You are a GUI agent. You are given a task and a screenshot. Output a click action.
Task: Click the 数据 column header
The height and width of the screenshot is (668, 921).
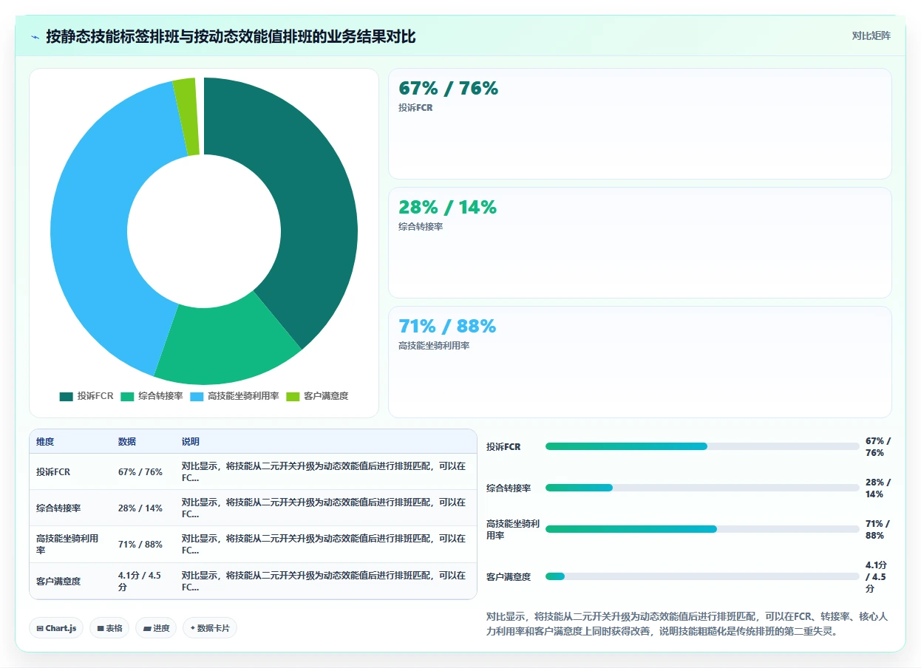(127, 442)
